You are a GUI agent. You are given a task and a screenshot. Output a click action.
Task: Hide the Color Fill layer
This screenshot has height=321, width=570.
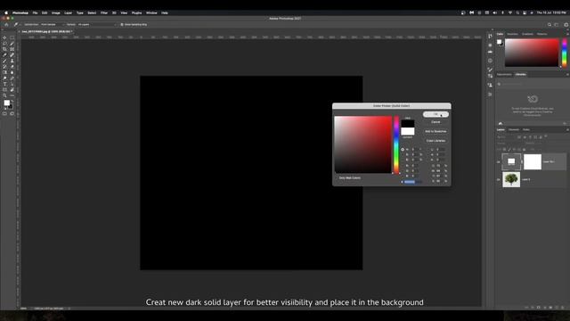pos(499,162)
